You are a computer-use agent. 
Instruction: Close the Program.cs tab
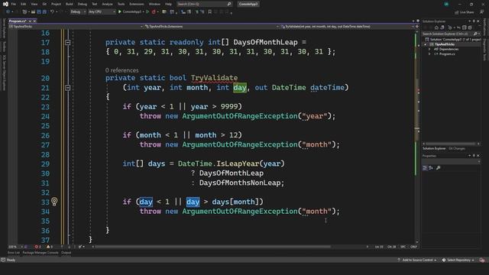click(x=34, y=21)
